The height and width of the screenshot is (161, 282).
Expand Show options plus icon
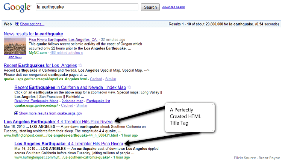(x=17, y=24)
